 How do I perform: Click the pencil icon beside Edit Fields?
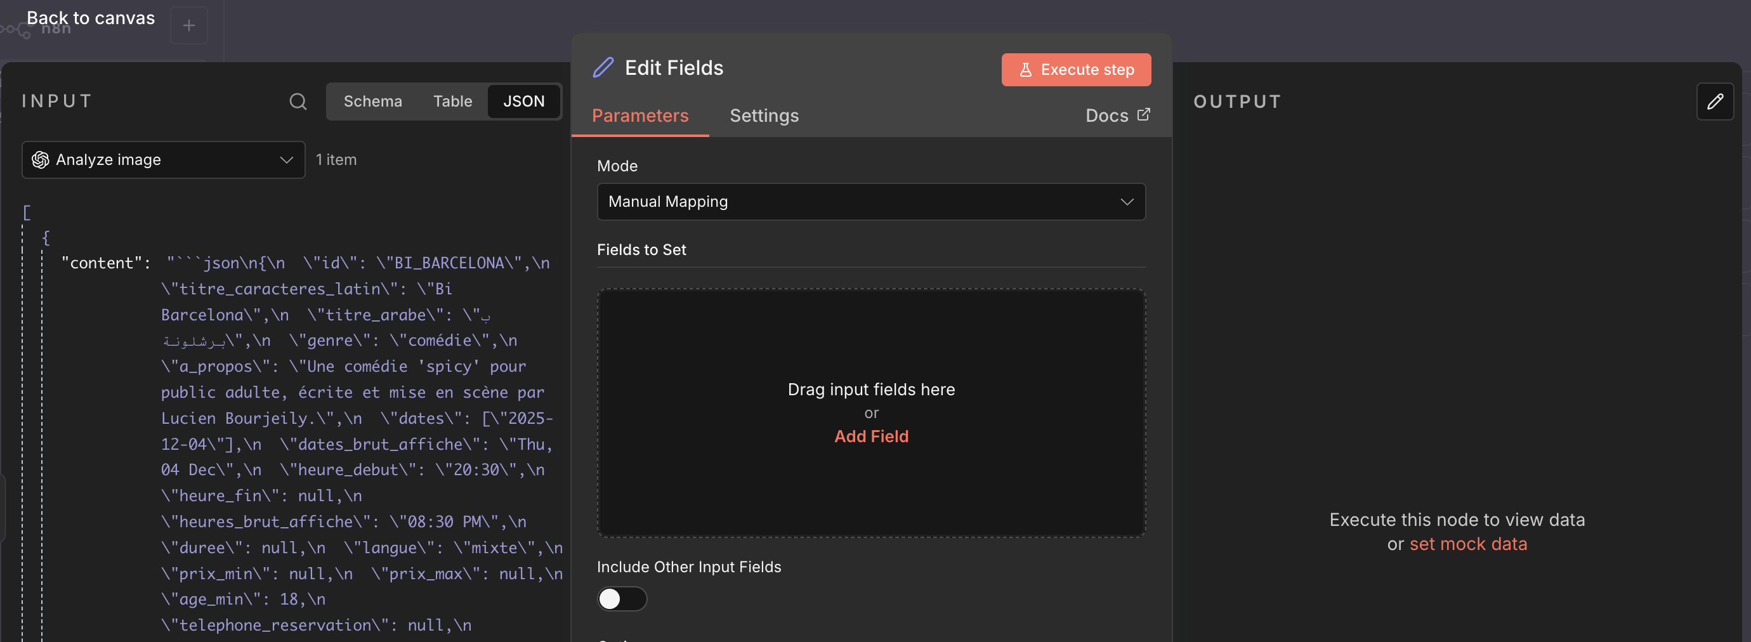pyautogui.click(x=603, y=68)
